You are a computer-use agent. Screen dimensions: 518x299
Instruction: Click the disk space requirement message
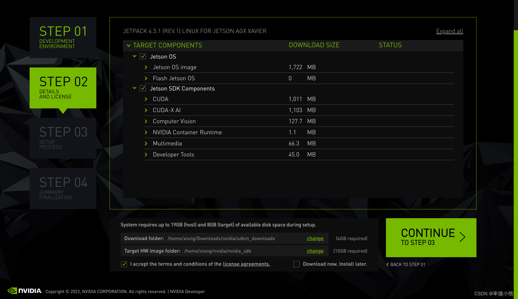click(218, 225)
